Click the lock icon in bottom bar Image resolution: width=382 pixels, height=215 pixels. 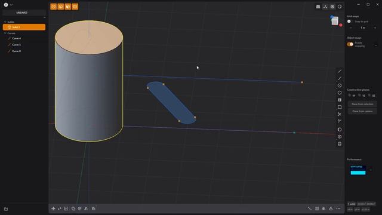tap(331, 208)
